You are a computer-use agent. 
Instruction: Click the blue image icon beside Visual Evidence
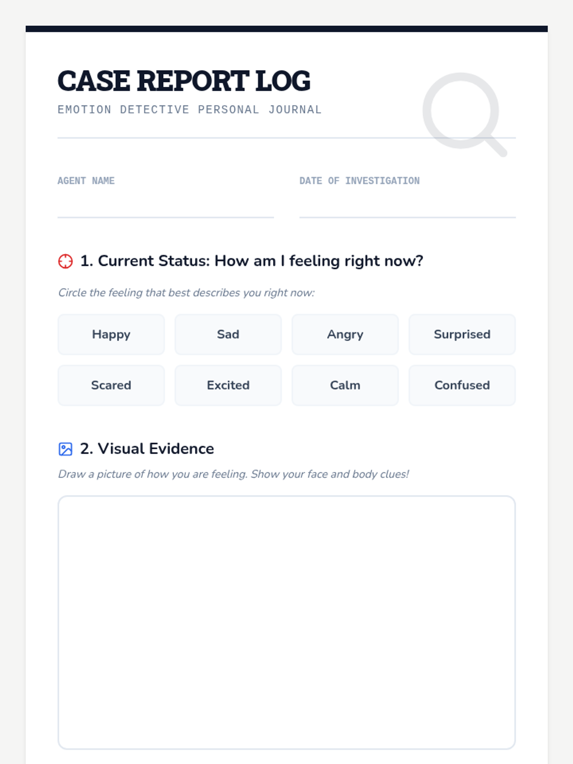click(65, 449)
